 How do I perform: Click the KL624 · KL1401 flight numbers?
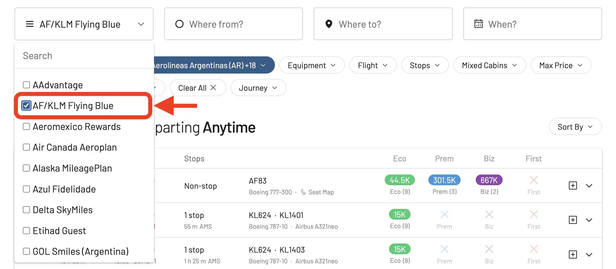click(276, 215)
